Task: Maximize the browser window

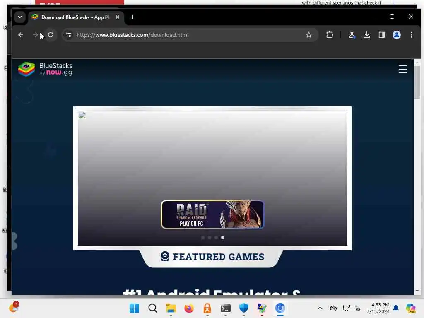Action: (392, 17)
